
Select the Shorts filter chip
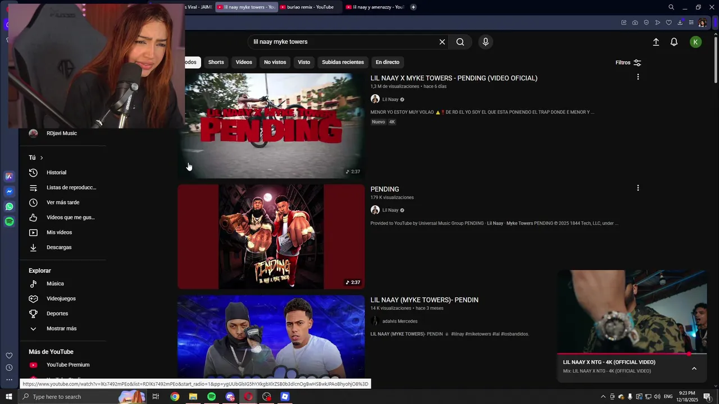[216, 62]
